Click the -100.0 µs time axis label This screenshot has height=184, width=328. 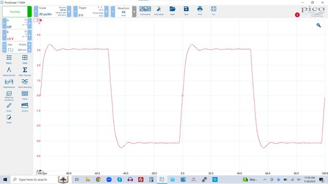pos(42,173)
